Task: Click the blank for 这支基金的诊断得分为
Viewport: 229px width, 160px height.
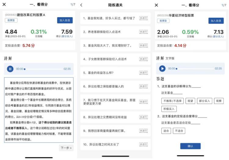Action: pyautogui.click(x=196, y=86)
